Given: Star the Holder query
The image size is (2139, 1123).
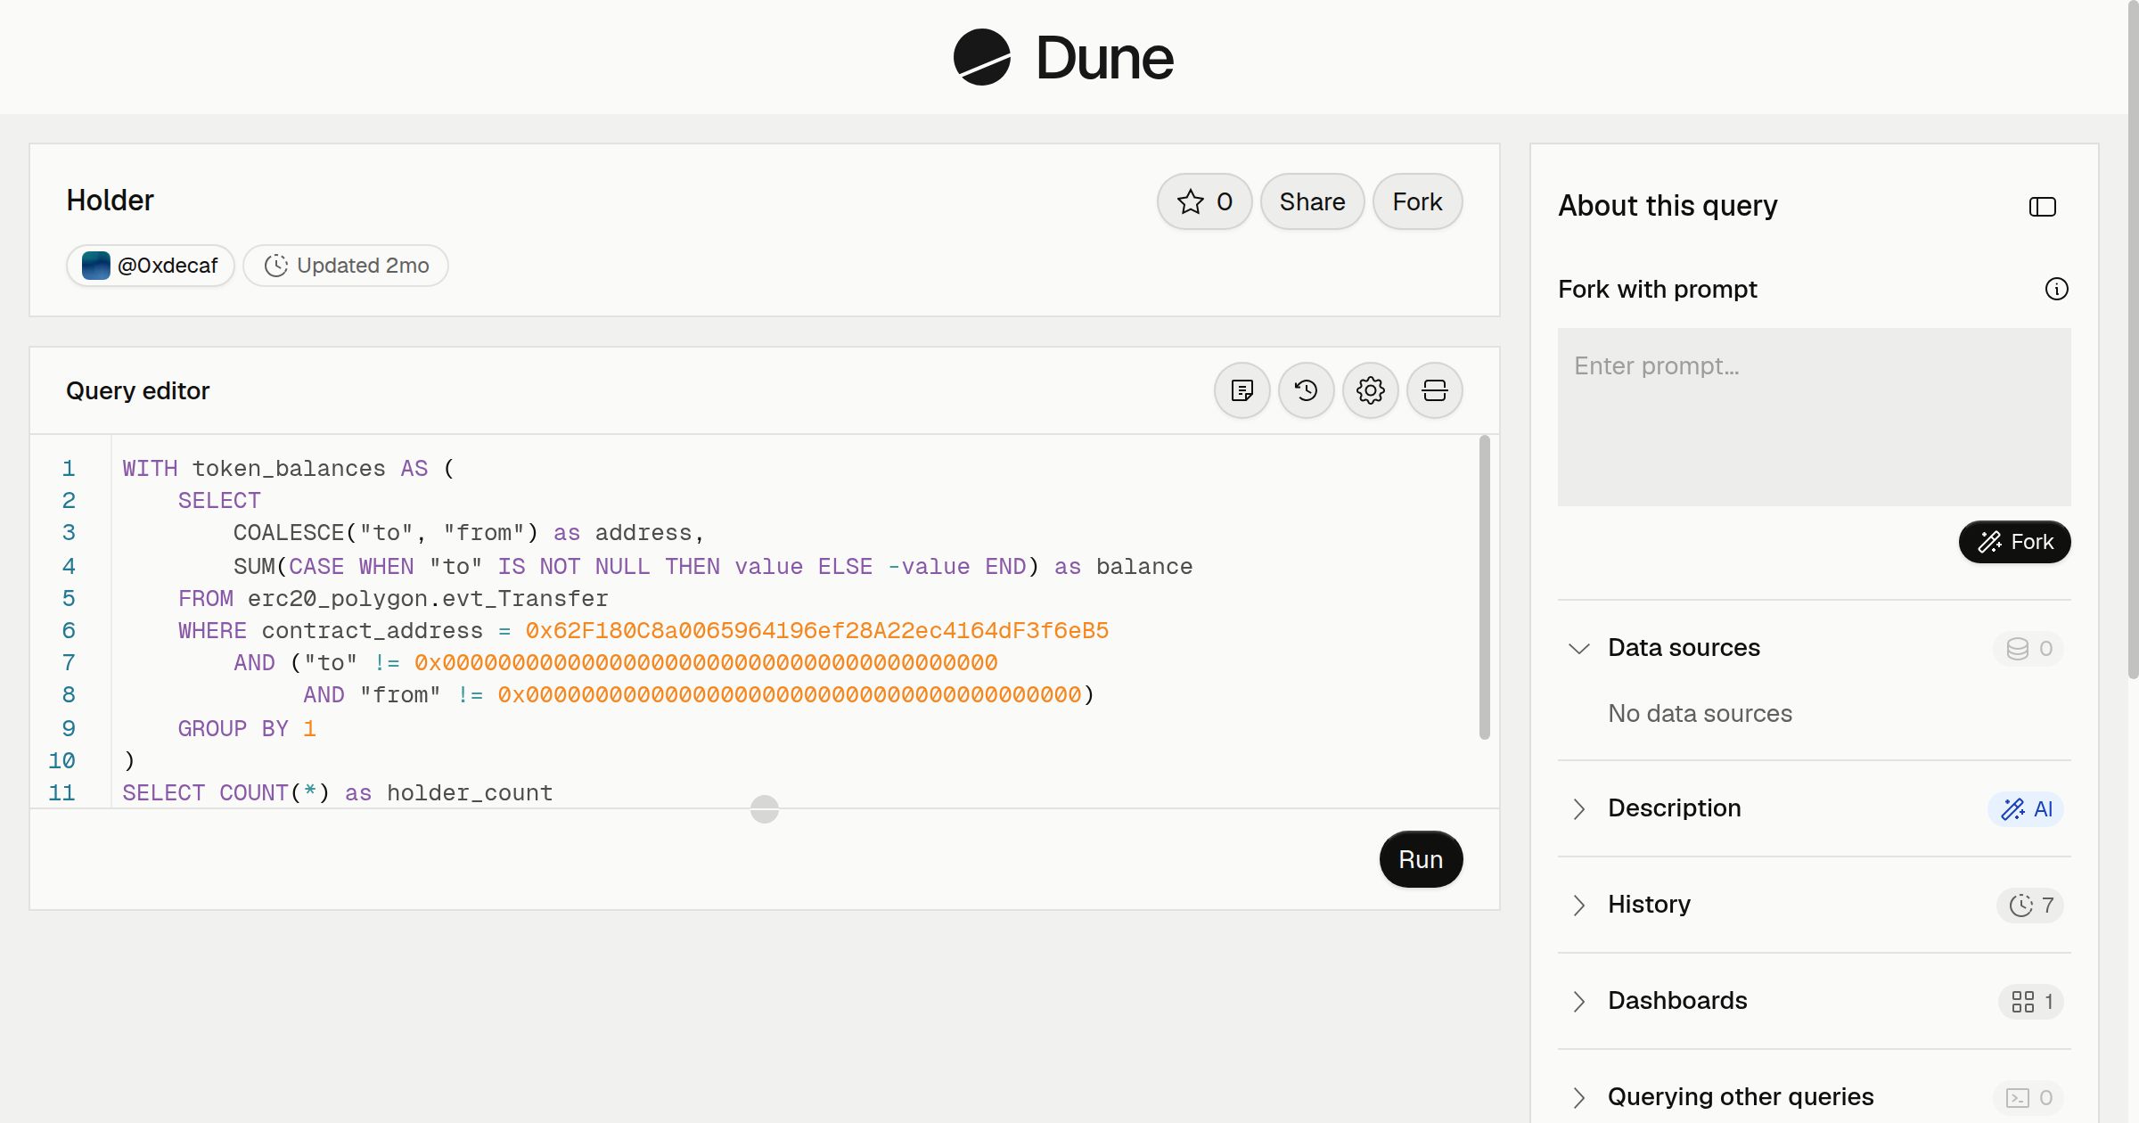Looking at the screenshot, I should (x=1205, y=201).
